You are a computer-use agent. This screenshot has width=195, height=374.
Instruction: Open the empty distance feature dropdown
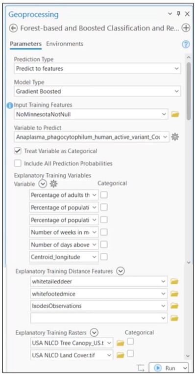[163, 318]
